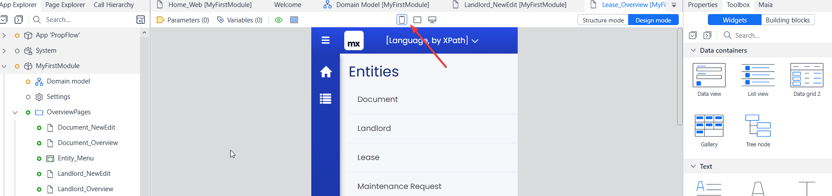This screenshot has width=832, height=196.
Task: Open the Welcome document tab
Action: 287,5
